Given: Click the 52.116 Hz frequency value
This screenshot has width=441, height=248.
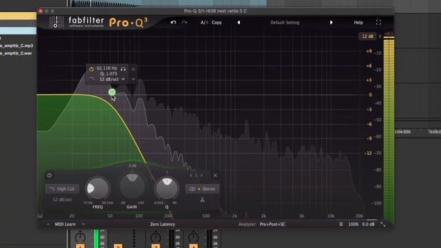Looking at the screenshot, I should (x=107, y=68).
